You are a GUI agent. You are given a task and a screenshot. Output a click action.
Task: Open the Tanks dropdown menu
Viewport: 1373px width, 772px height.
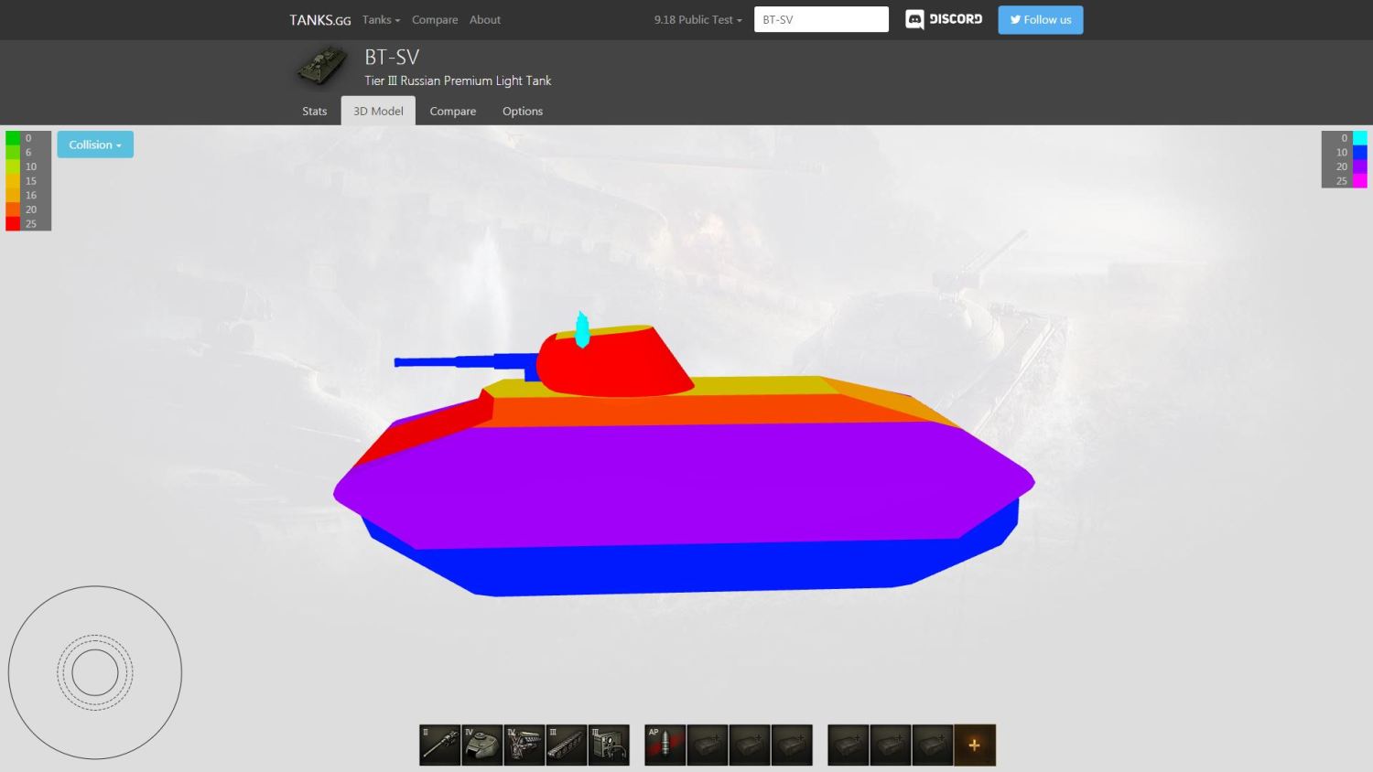(381, 19)
